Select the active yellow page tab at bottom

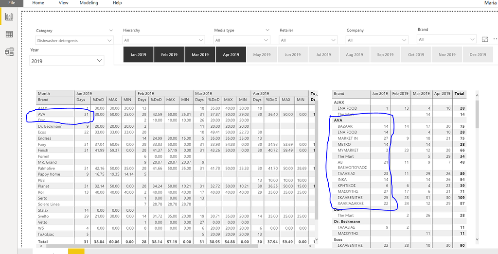point(76,252)
